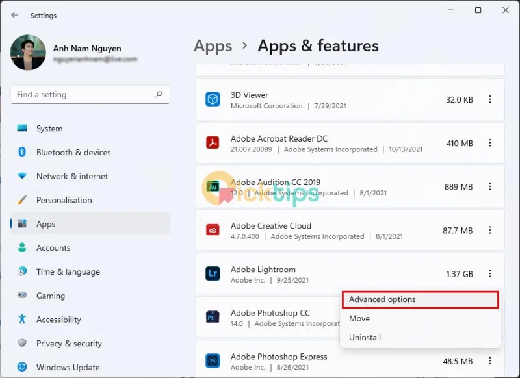520x378 pixels.
Task: Open more options for Adobe Acrobat Reader
Action: tap(490, 143)
